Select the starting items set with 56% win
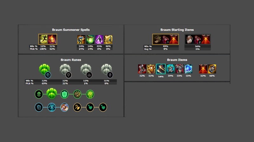Screen dimensions: 254x142 pos(197,39)
